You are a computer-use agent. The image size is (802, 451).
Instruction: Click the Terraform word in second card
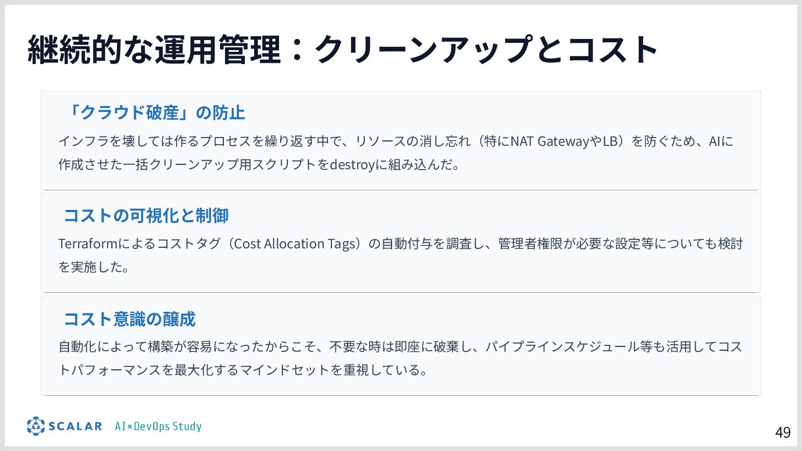coord(85,244)
